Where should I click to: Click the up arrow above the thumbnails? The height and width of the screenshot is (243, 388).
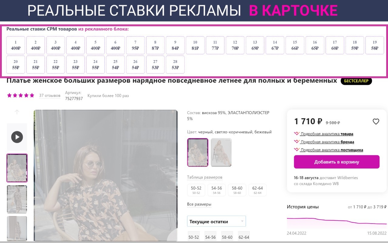coord(17,112)
